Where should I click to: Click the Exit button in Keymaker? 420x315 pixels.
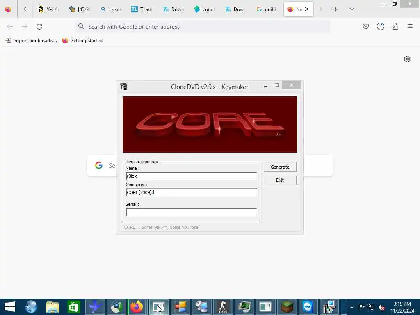(x=280, y=180)
